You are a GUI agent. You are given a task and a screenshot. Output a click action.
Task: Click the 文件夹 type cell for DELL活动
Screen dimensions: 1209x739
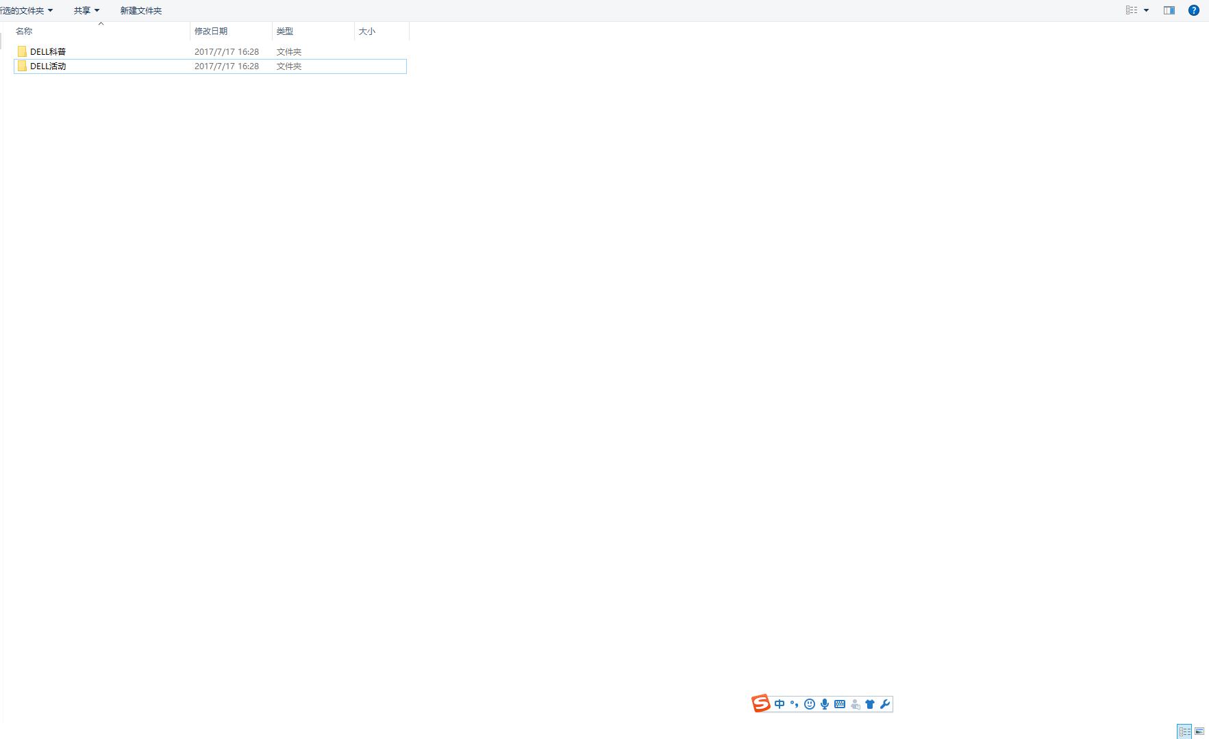[289, 66]
